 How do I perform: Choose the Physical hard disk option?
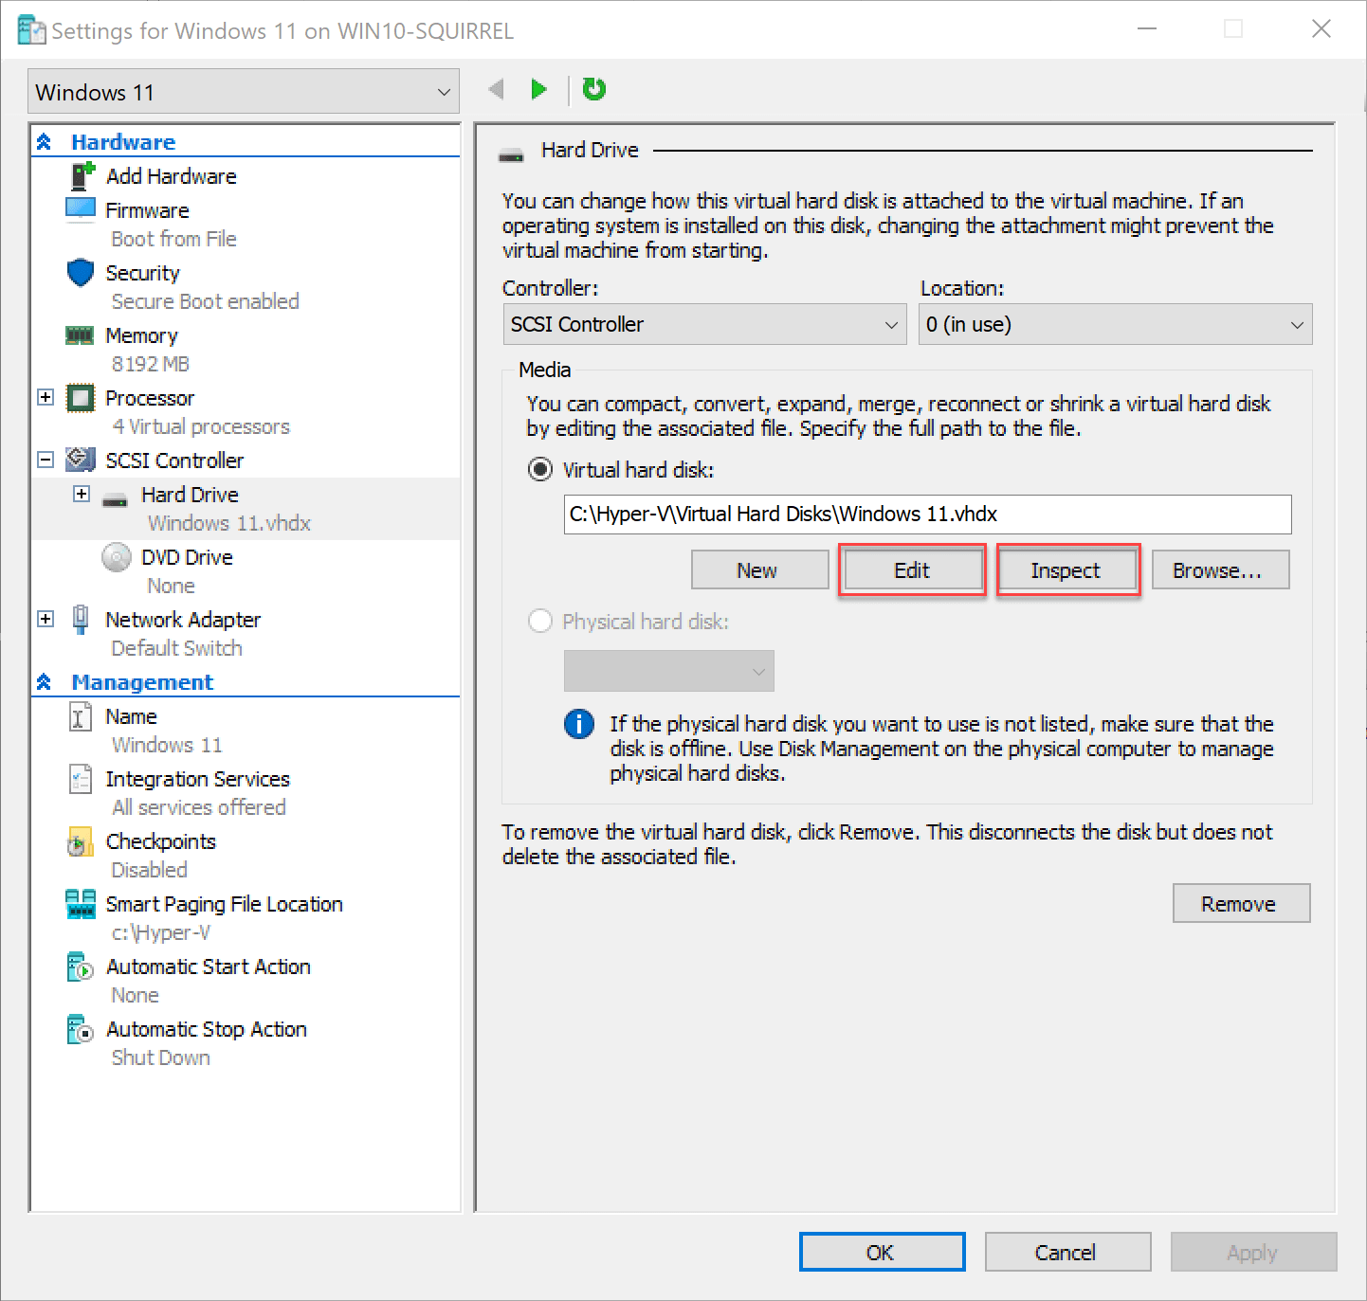539,621
